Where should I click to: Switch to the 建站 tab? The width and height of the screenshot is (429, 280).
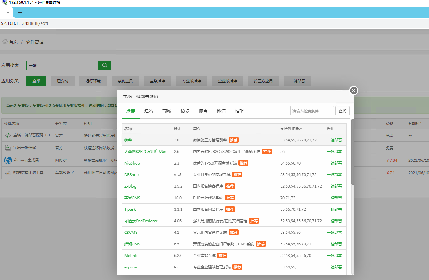149,111
